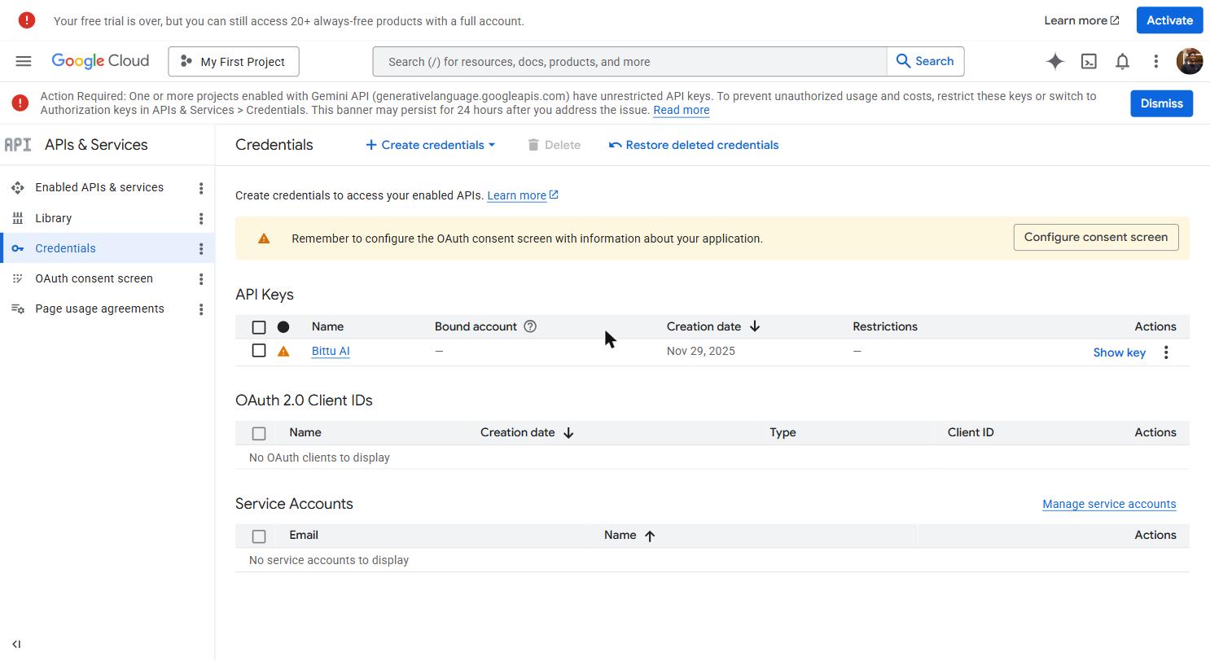The height and width of the screenshot is (661, 1210).
Task: Open the account profile avatar
Action: [1190, 61]
